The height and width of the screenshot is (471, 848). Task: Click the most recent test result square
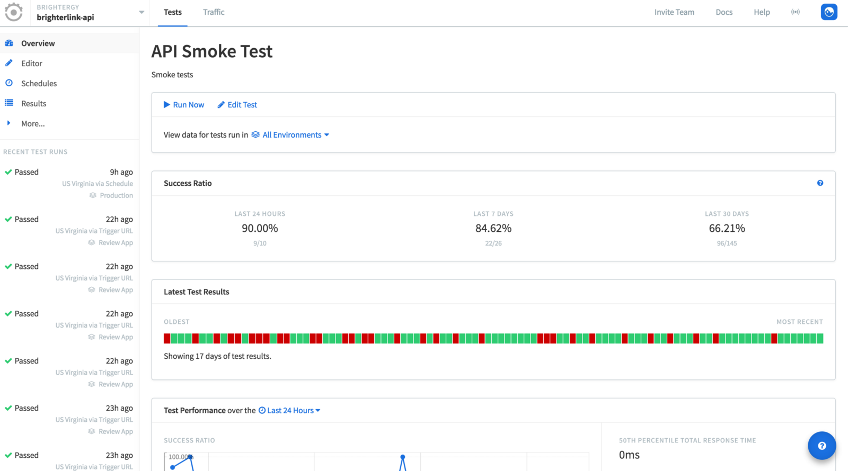coord(820,339)
